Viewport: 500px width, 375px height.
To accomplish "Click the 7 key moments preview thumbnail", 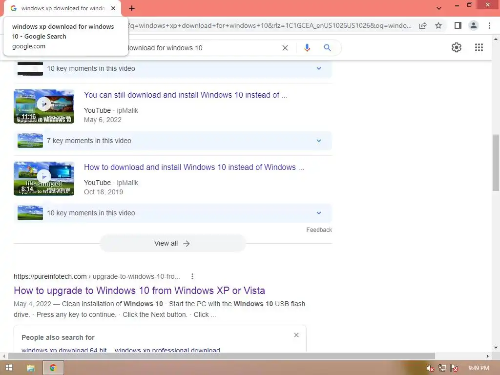I will click(30, 141).
